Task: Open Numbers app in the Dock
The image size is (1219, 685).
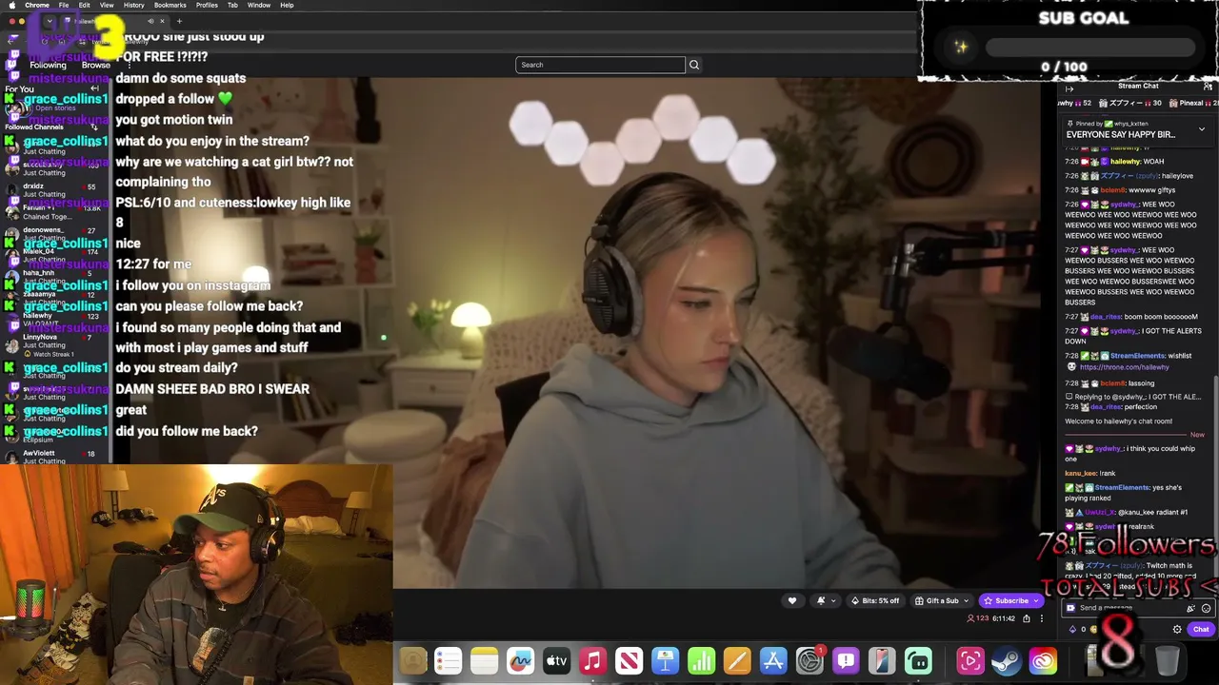Action: tap(701, 660)
